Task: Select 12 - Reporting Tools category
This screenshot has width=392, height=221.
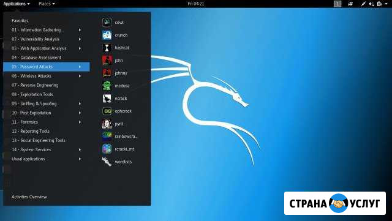Action: [47, 131]
